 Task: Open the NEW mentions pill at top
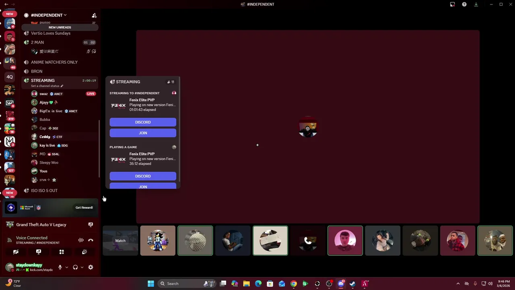click(10, 14)
